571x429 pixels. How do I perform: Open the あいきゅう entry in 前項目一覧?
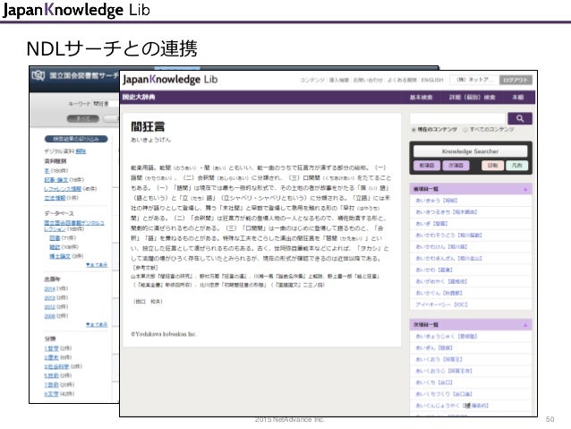tap(437, 201)
